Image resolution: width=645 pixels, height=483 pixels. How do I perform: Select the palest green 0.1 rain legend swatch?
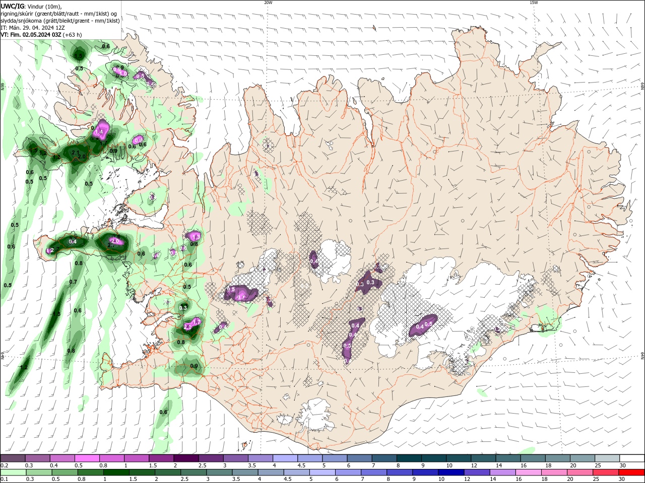coord(13,472)
